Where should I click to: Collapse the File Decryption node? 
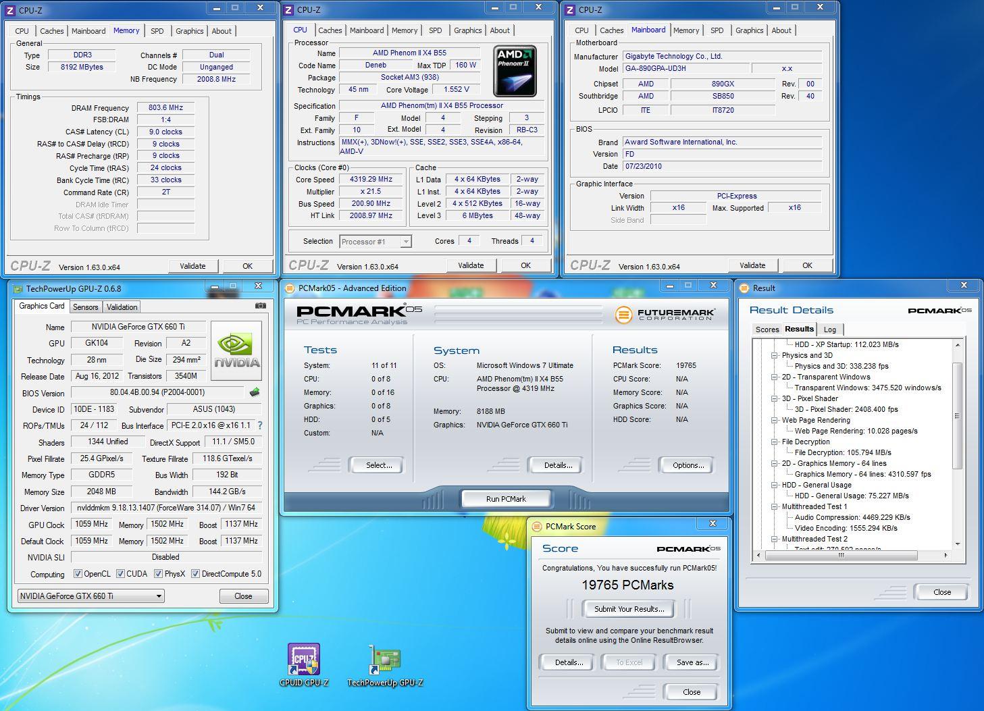point(775,442)
